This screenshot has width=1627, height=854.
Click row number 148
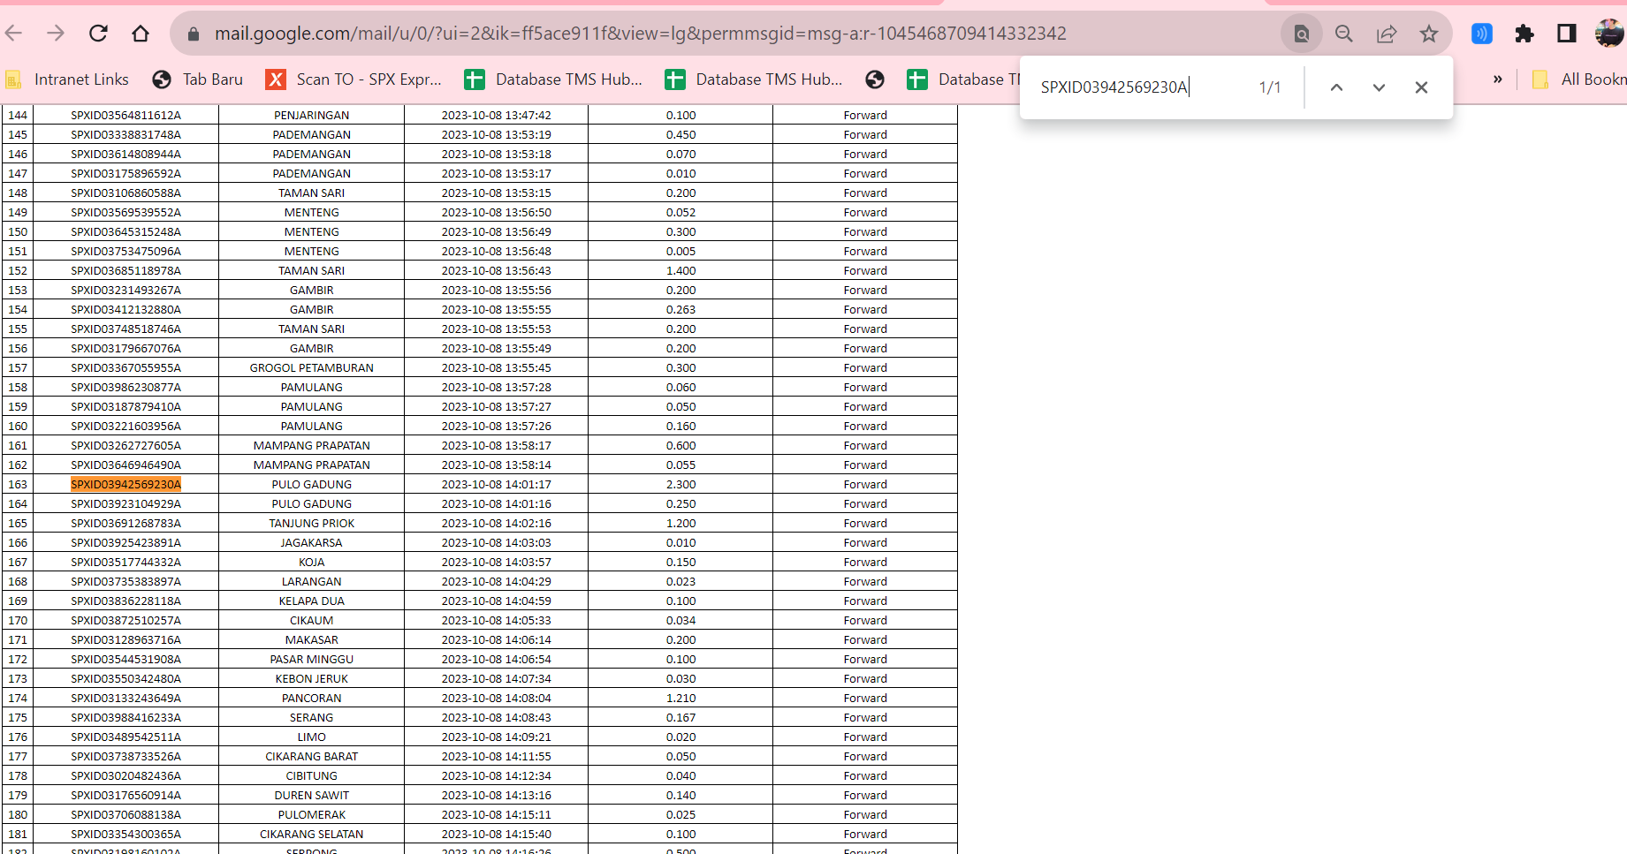(x=18, y=193)
